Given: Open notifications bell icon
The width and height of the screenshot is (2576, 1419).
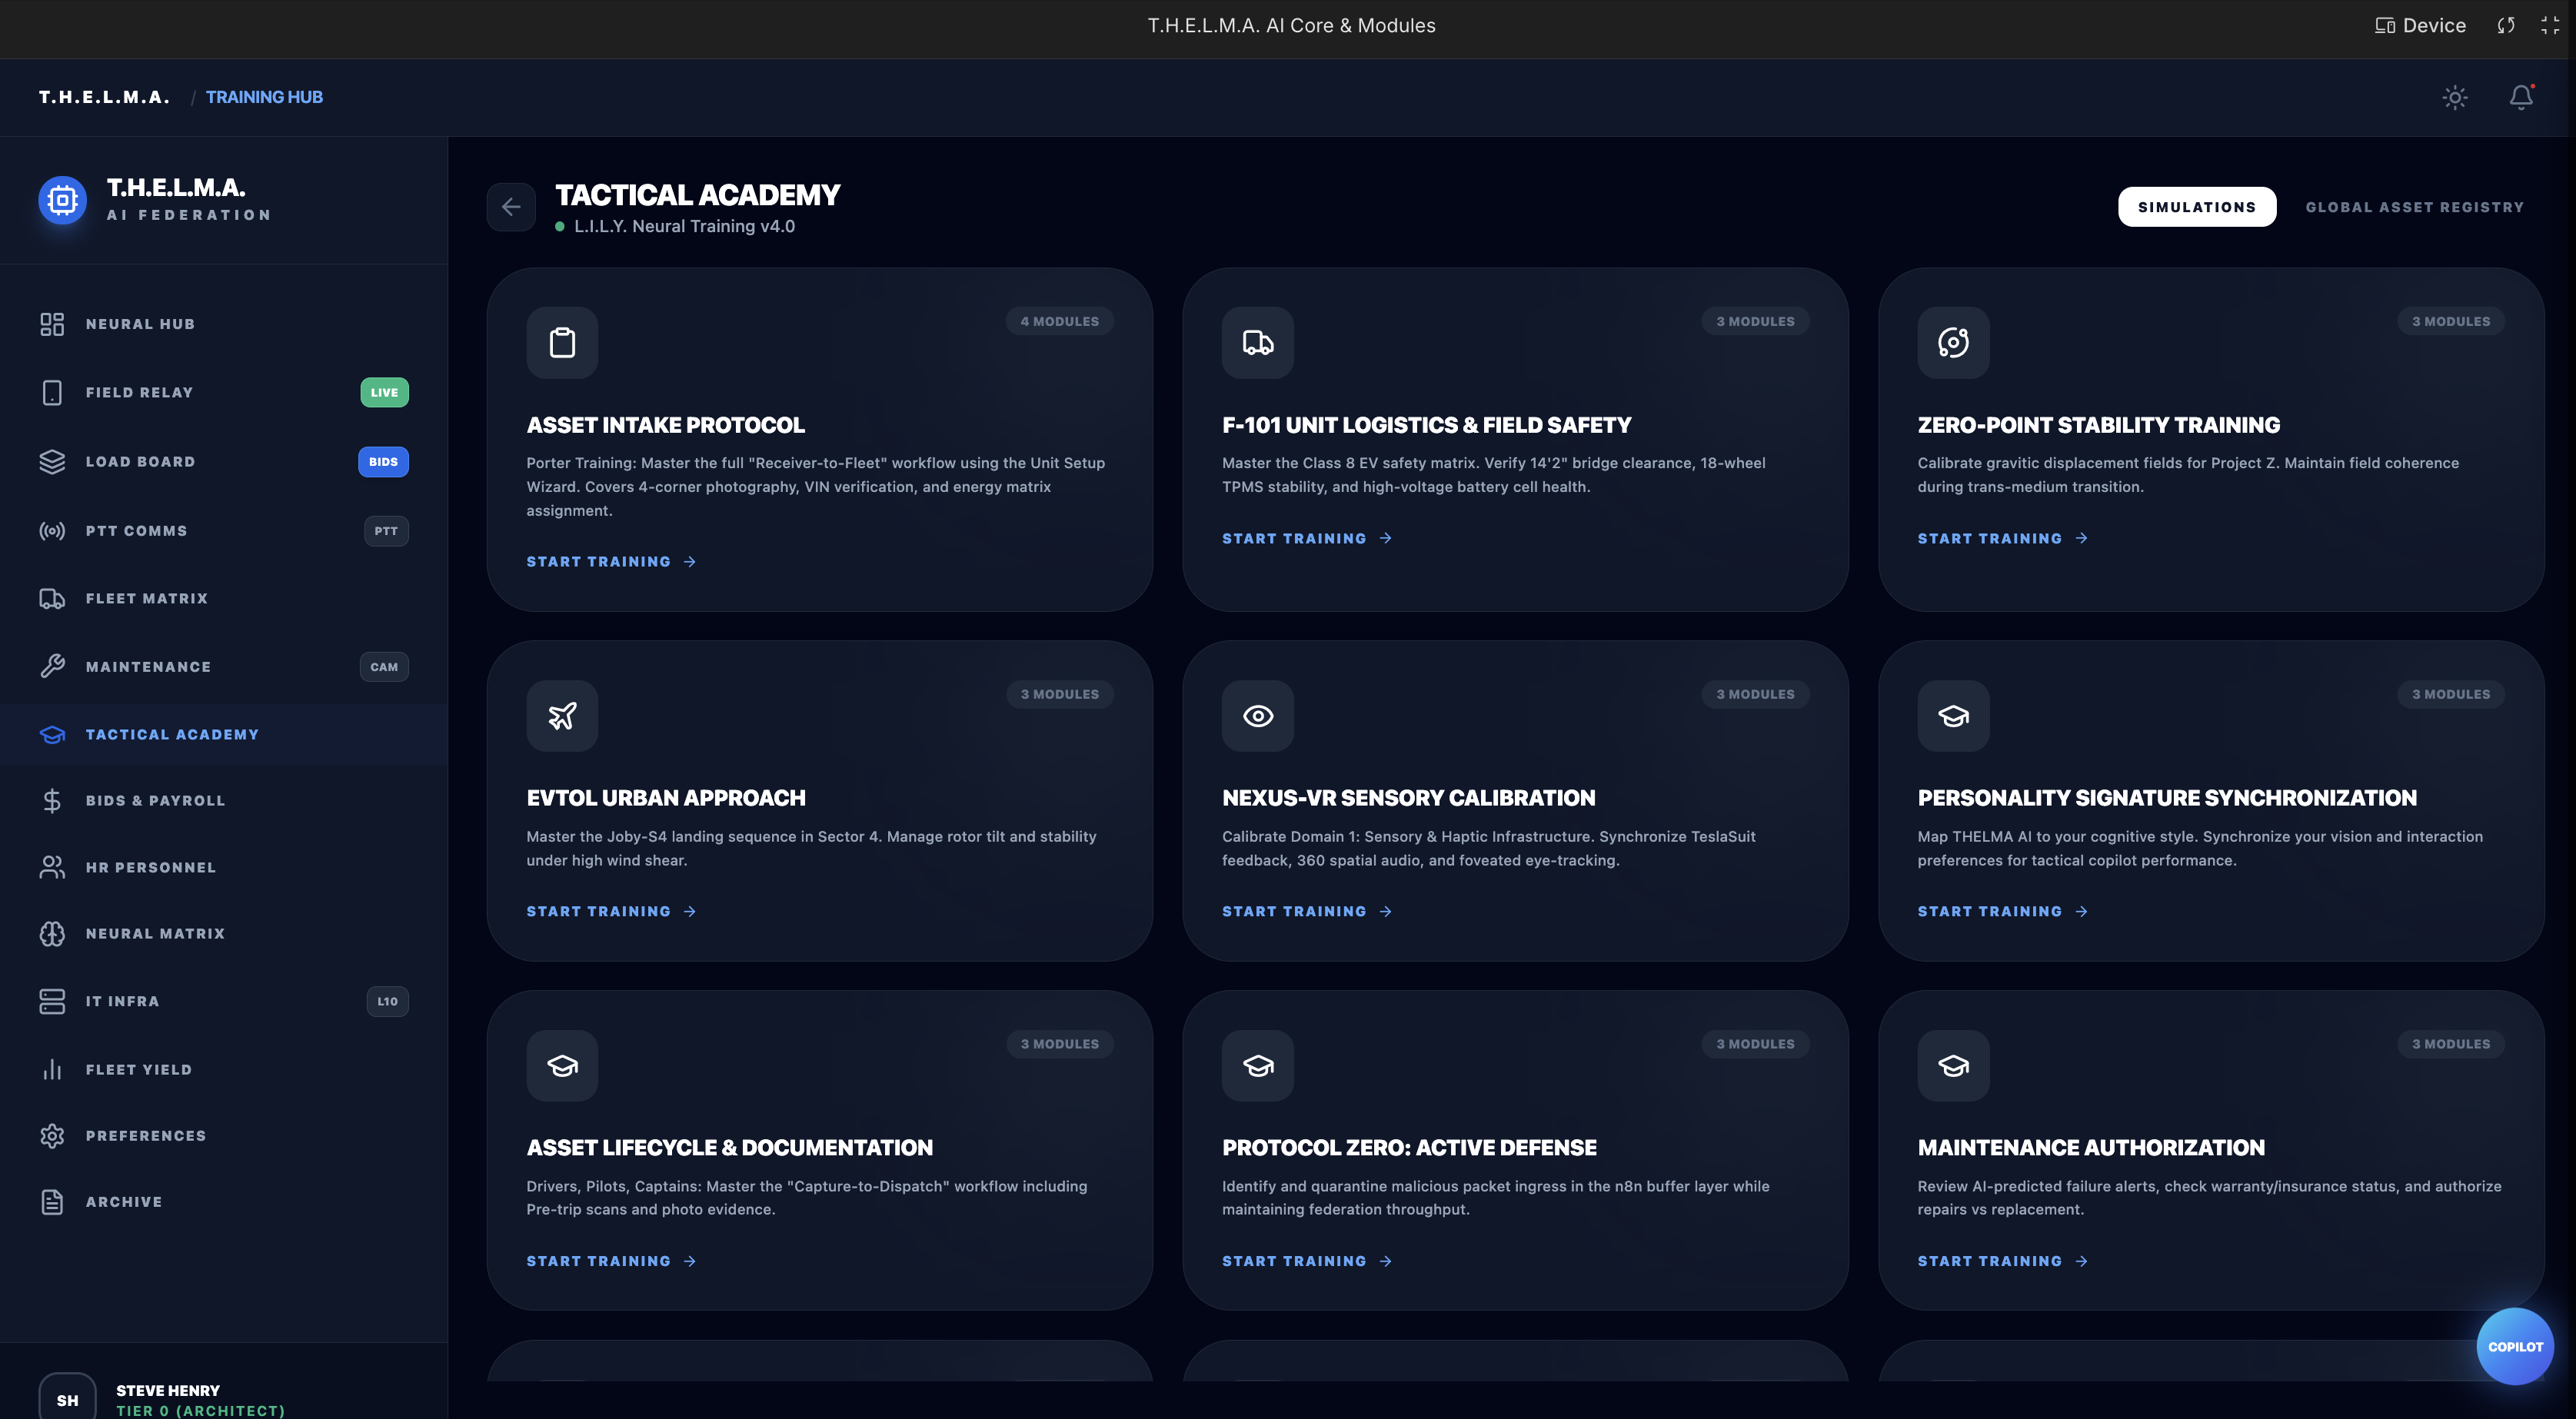Looking at the screenshot, I should (x=2521, y=97).
